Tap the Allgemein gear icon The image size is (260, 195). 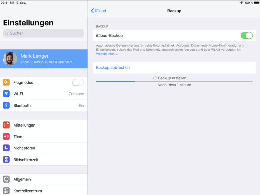tap(6, 179)
